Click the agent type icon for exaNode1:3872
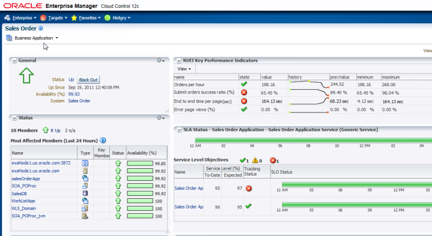Screen dimensions: 432x236 (85, 163)
